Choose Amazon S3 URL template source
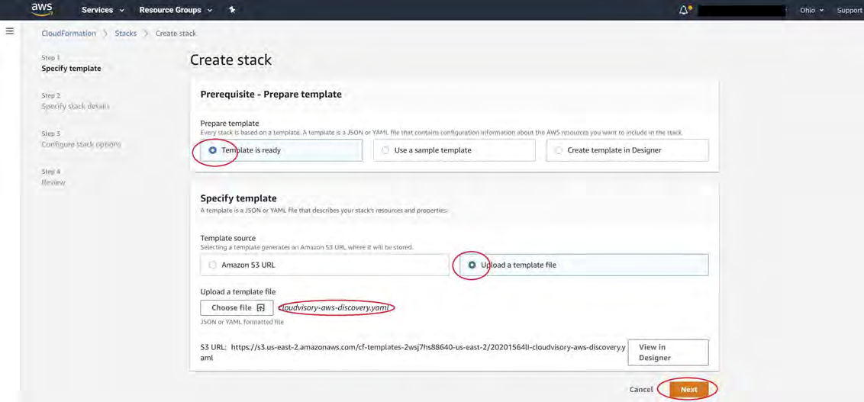 324,265
